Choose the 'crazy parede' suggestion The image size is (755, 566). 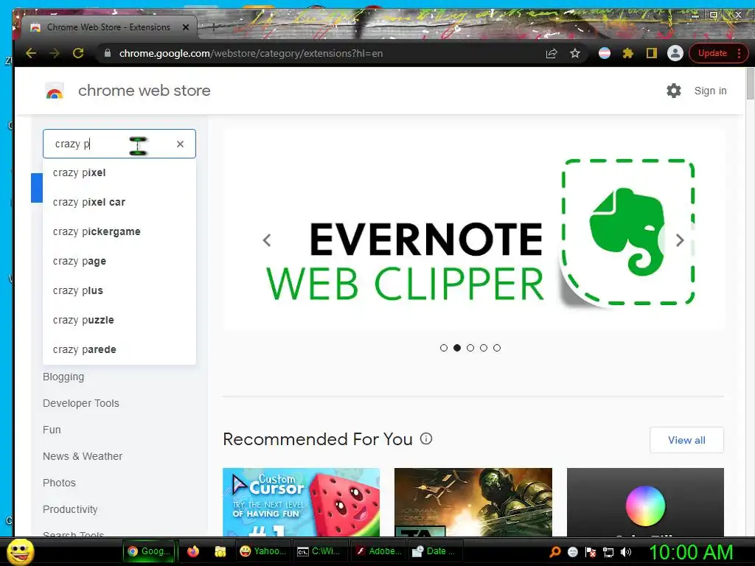pos(119,349)
